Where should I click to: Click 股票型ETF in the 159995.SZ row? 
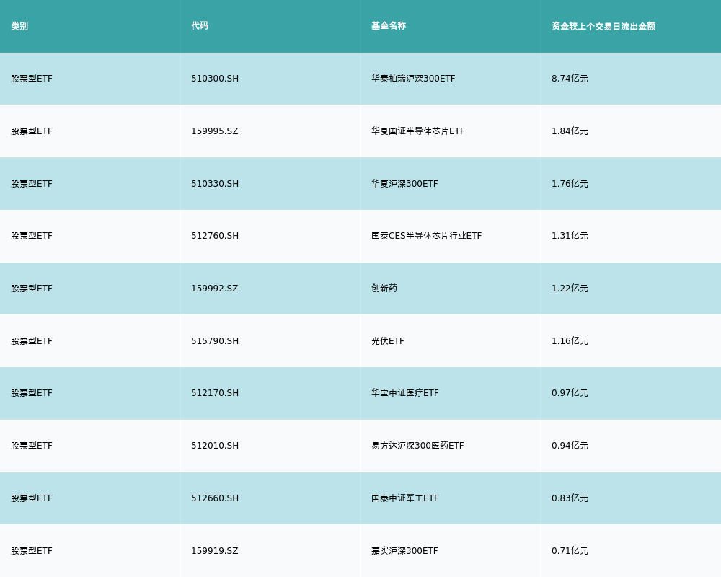[x=32, y=131]
